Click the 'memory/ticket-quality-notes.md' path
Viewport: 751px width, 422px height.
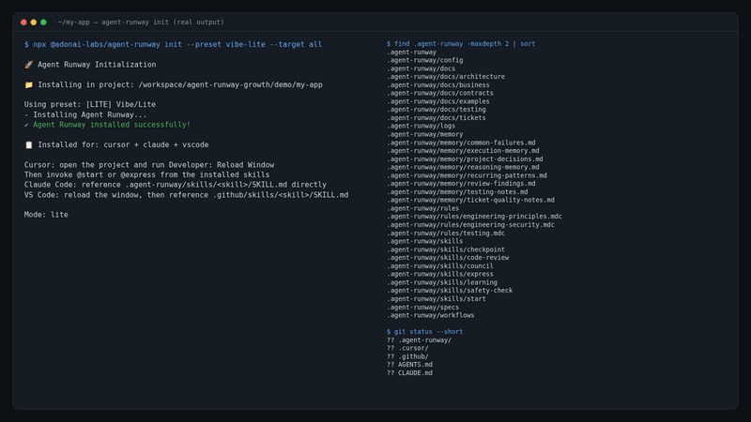tap(471, 200)
